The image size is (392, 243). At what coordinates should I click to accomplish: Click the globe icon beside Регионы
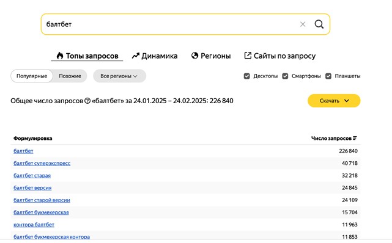tap(194, 56)
